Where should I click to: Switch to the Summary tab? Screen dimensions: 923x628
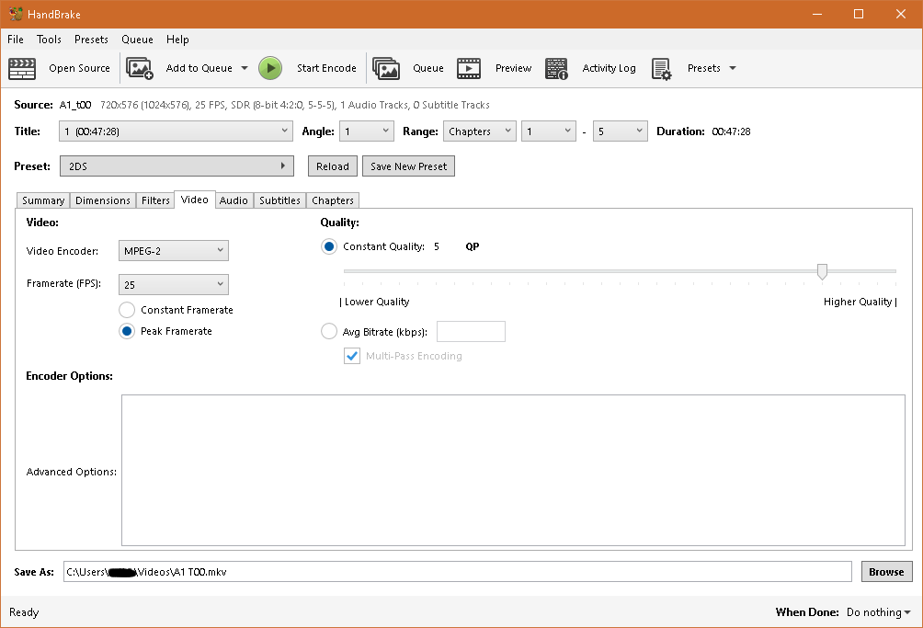(x=43, y=200)
